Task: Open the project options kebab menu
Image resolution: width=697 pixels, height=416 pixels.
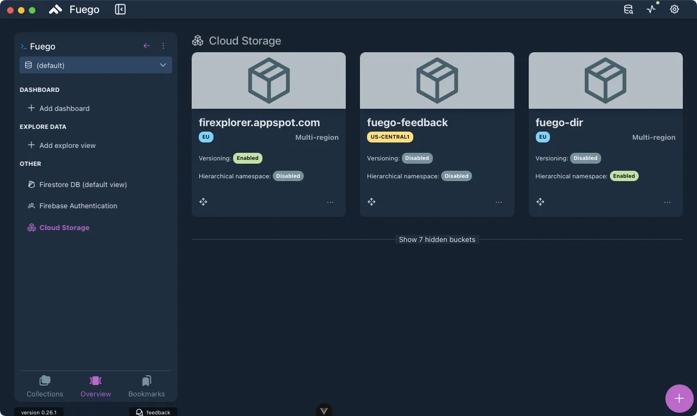Action: [x=163, y=46]
